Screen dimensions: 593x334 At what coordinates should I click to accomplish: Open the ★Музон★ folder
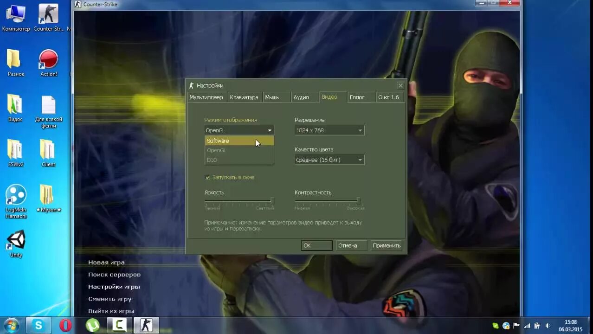48,199
